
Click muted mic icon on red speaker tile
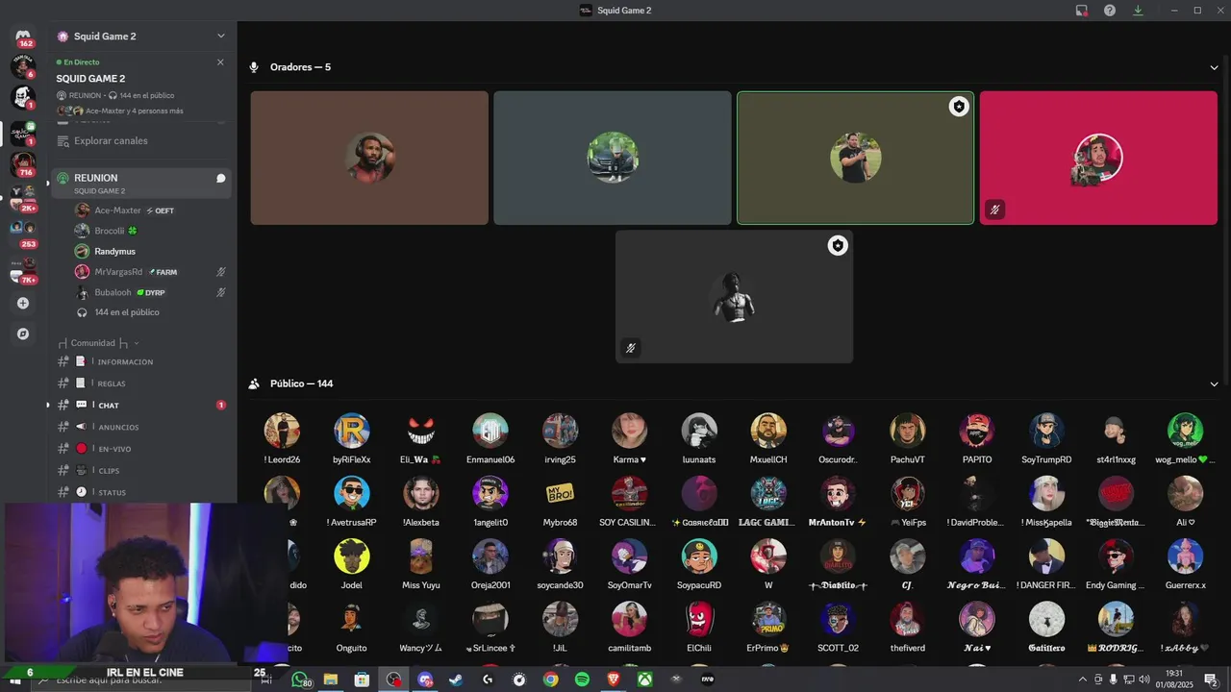995,209
